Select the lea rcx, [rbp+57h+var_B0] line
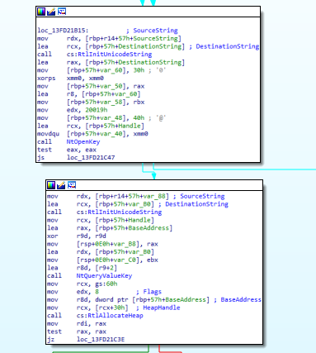 pyautogui.click(x=138, y=204)
